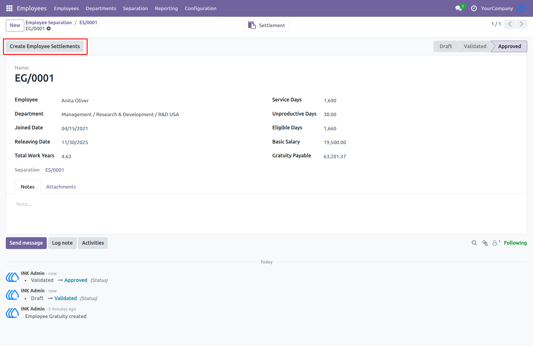Click the Employees app title
533x347 pixels.
32,8
